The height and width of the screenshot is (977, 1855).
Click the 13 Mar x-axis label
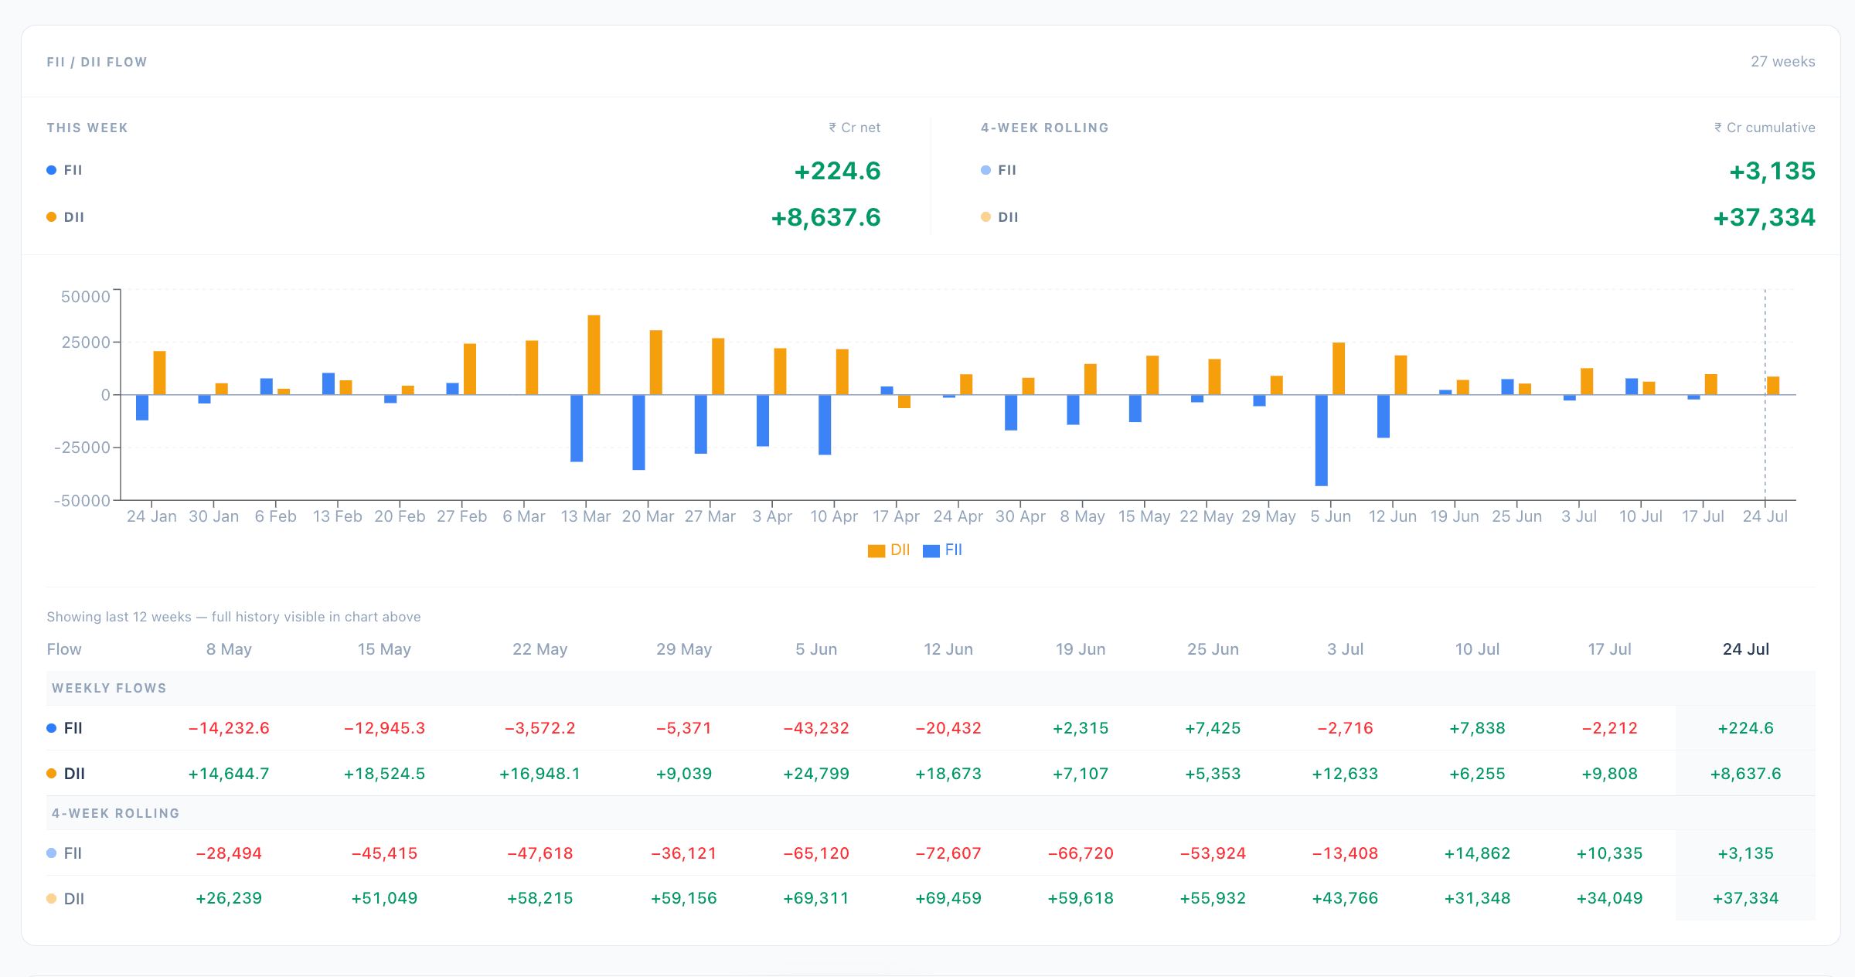[586, 516]
